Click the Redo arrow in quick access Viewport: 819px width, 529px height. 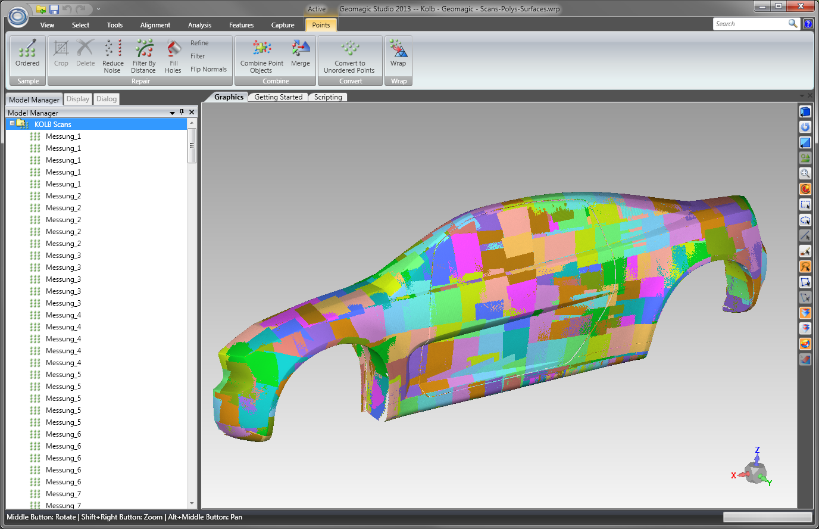[x=81, y=10]
